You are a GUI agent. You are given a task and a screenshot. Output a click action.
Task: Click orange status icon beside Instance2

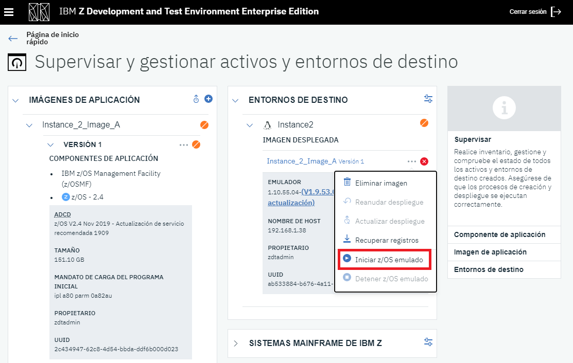pyautogui.click(x=424, y=123)
